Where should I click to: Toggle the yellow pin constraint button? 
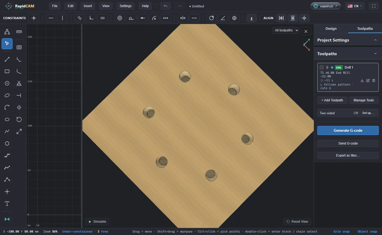[x=251, y=18]
